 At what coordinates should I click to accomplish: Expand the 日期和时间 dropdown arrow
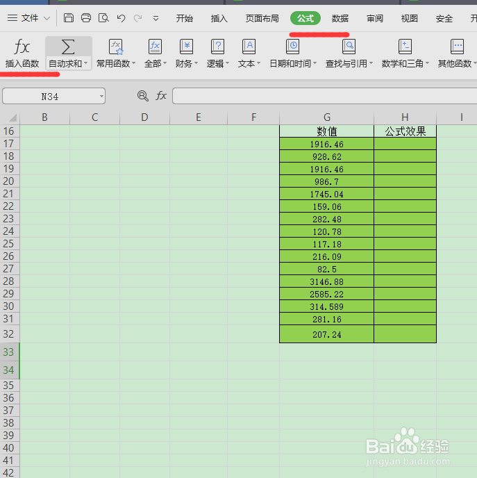(315, 63)
